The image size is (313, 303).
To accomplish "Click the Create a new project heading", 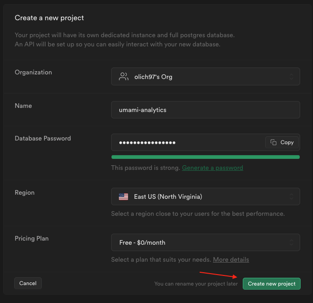I will point(49,18).
